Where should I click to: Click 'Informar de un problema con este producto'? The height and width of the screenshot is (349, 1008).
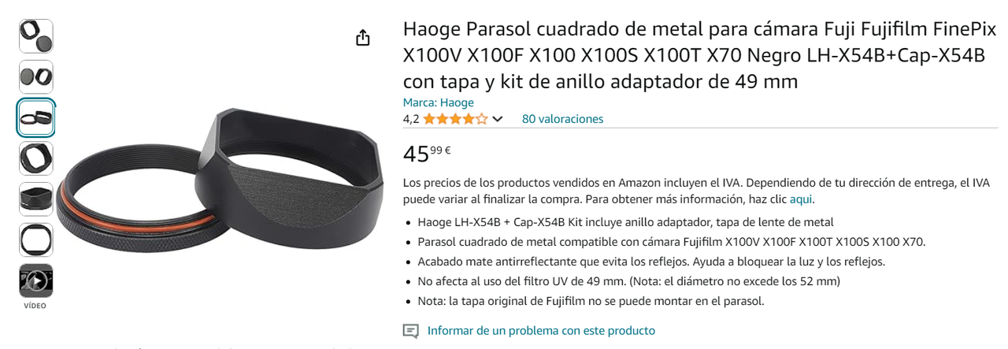coord(541,331)
